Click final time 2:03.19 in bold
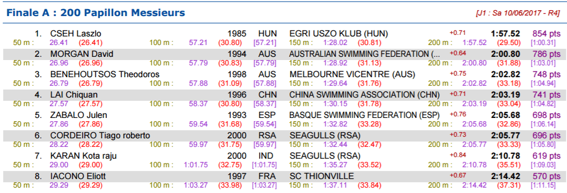The height and width of the screenshot is (193, 567). point(505,95)
